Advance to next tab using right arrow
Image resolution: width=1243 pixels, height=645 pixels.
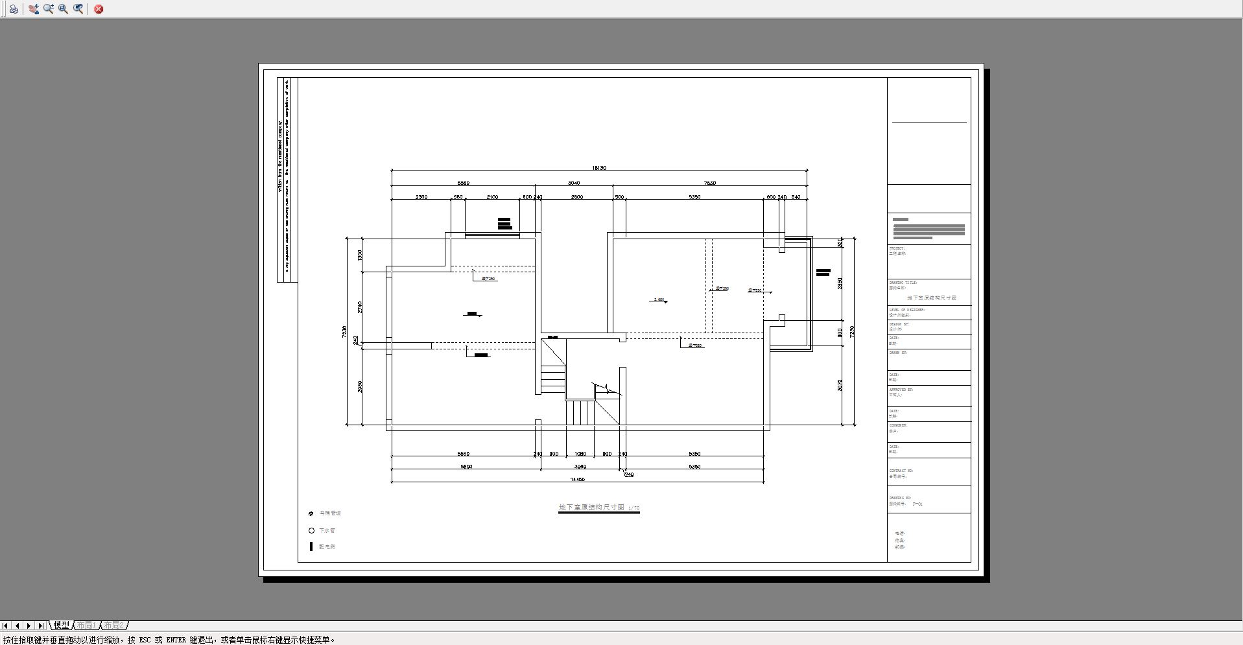tap(29, 626)
